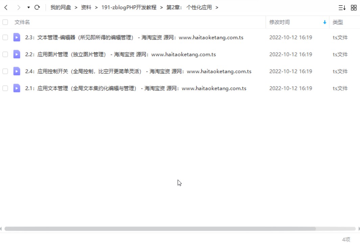
Task: Select file 2.2：应用图片管理 filename
Action: [x=120, y=55]
